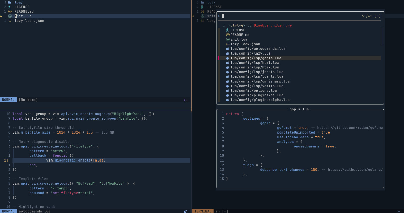Click the lua folder icon in left file tree
Image resolution: width=404 pixels, height=213 pixels.
click(10, 2)
